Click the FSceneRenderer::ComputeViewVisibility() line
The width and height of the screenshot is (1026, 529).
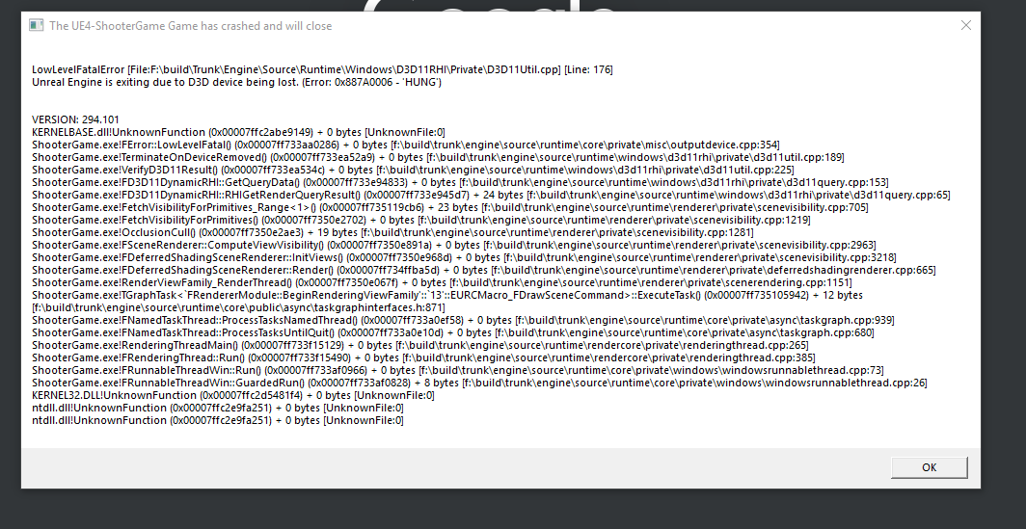pyautogui.click(x=453, y=245)
